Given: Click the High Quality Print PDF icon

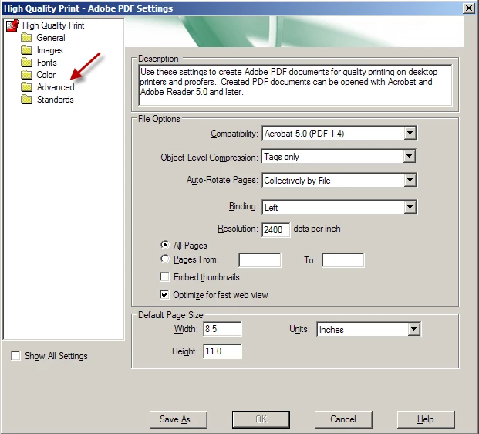Looking at the screenshot, I should pos(12,25).
